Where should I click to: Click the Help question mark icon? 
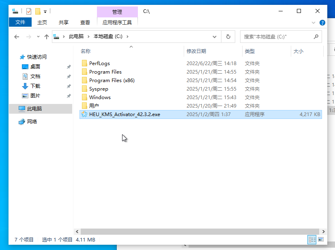[x=322, y=23]
